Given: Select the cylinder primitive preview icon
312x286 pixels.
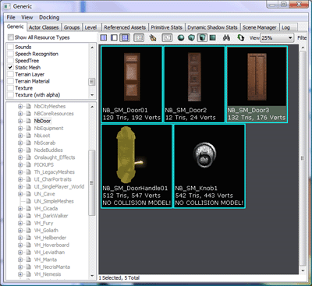Looking at the screenshot, I should [x=203, y=38].
